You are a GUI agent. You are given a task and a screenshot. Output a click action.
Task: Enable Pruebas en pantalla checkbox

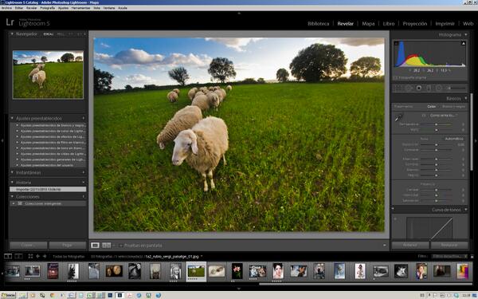(x=121, y=246)
